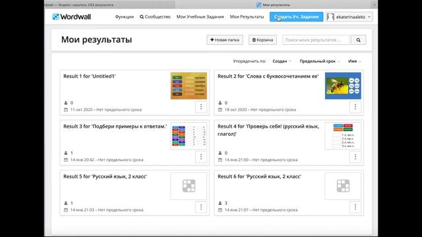Create a Новая папка
422x237 pixels.
tap(225, 39)
